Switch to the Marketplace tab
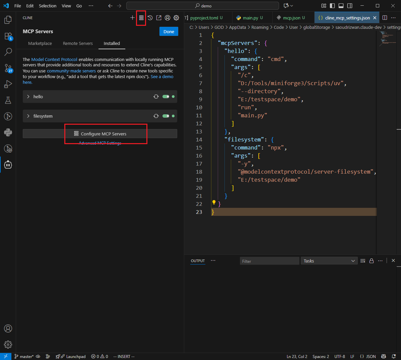Viewport: 401px width, 360px height. [40, 44]
